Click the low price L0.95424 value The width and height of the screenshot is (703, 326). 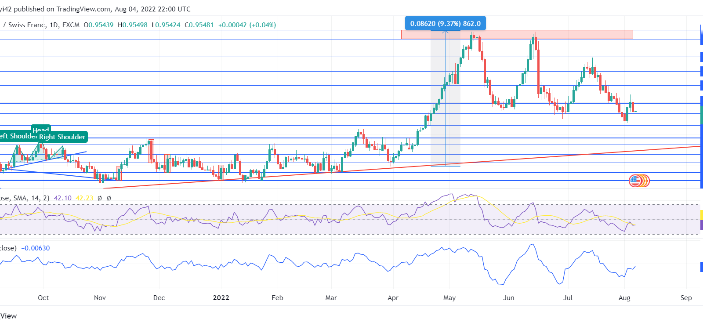pos(166,25)
